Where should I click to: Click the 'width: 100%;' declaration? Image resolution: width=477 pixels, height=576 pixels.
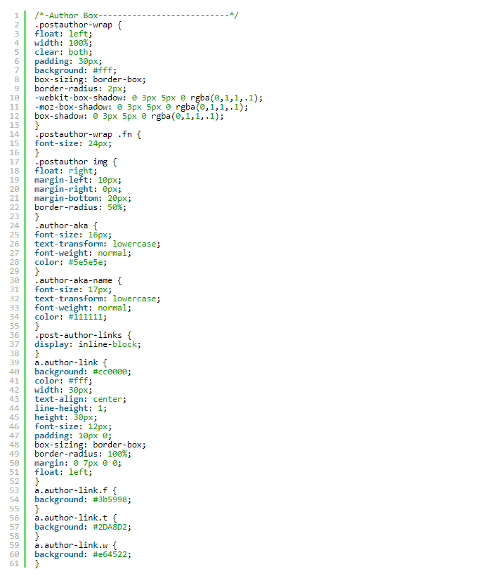click(x=63, y=43)
